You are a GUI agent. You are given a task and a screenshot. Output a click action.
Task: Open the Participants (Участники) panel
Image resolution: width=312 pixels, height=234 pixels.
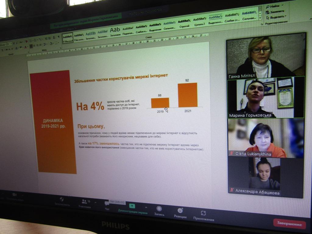pyautogui.click(x=85, y=204)
